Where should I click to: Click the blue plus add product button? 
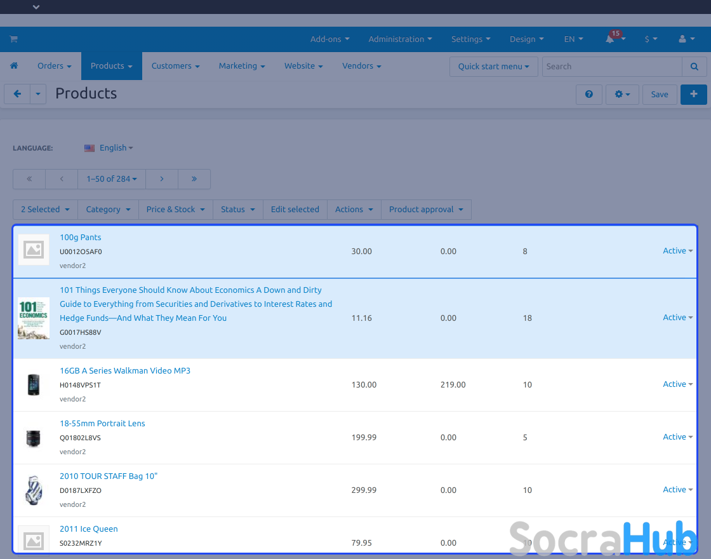coord(693,94)
